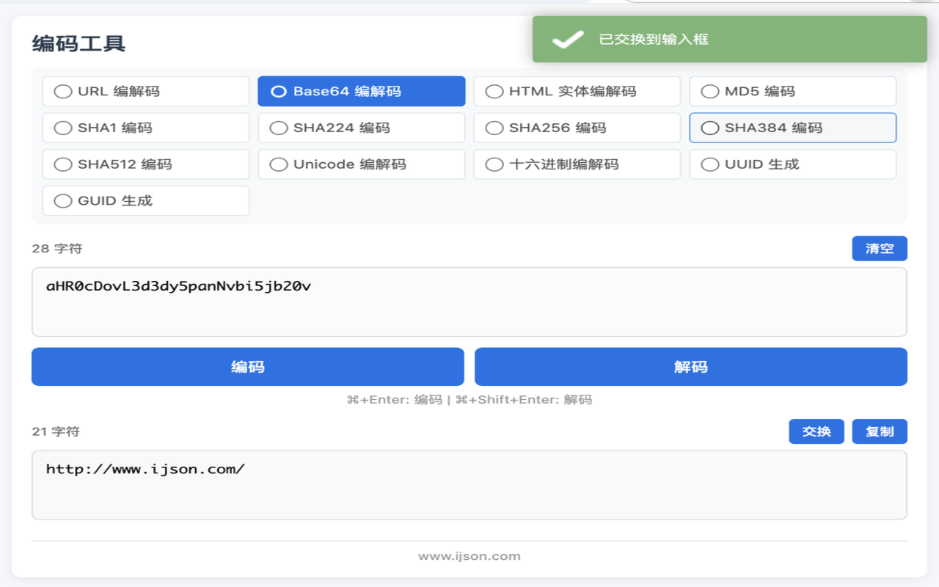Dismiss the 已交换到输入框 notification toast

click(x=730, y=40)
